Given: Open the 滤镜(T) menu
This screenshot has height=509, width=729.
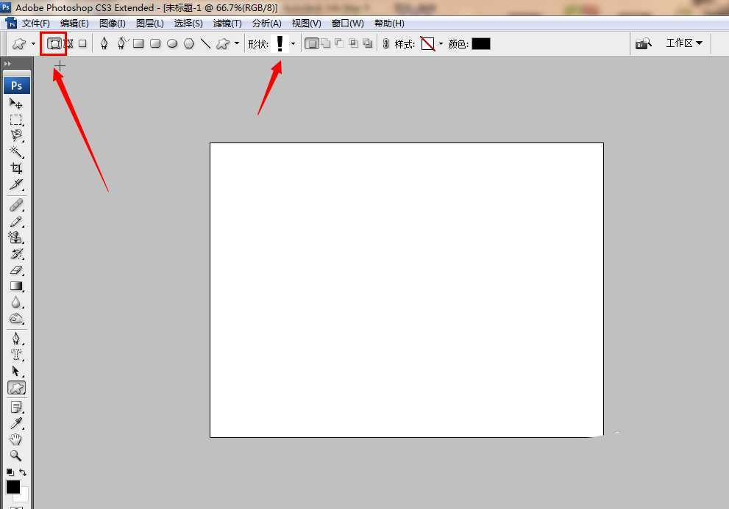Looking at the screenshot, I should coord(227,24).
